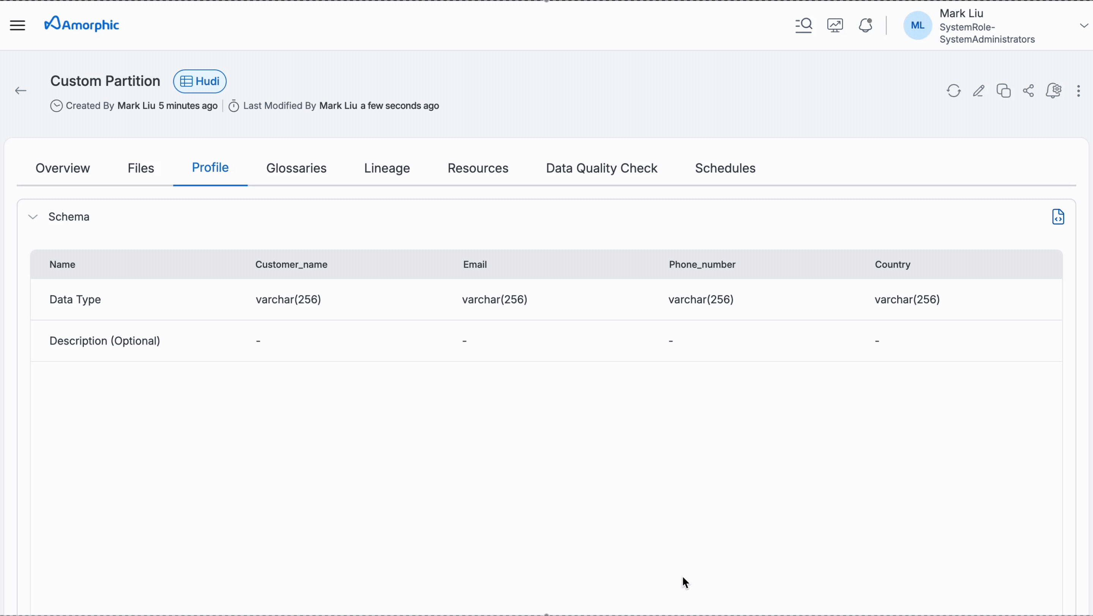Open the analytics dashboard icon

click(835, 25)
